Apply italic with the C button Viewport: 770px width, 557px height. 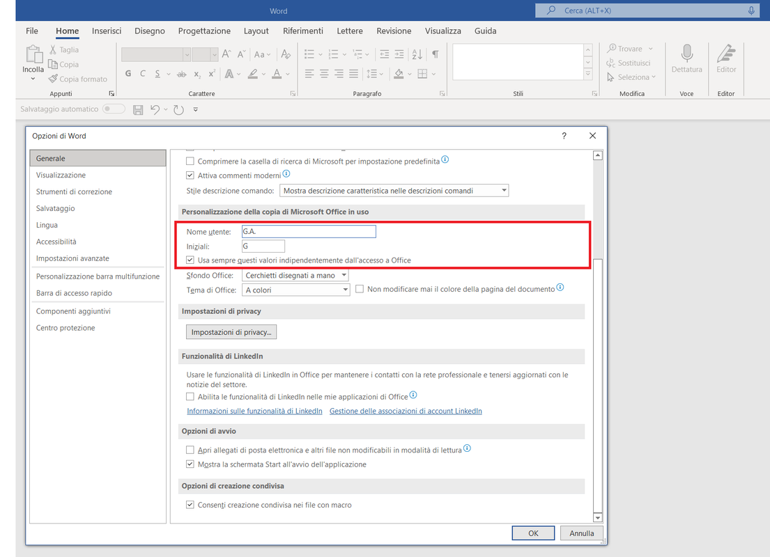tap(142, 74)
